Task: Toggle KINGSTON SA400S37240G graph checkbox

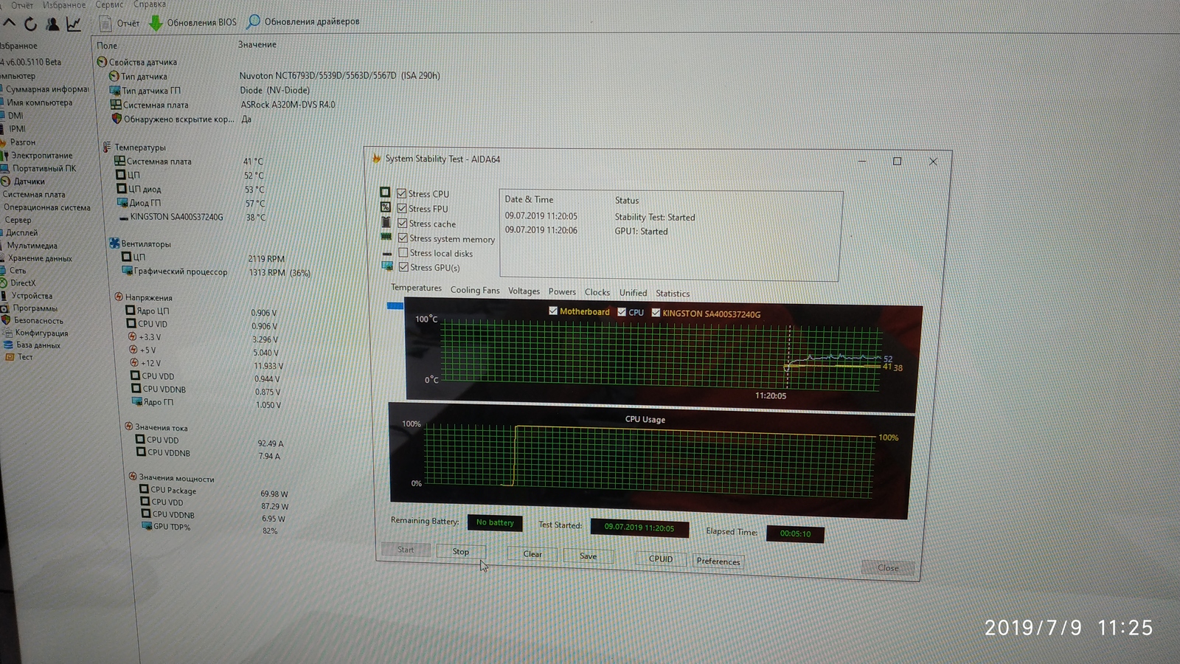Action: click(x=656, y=313)
